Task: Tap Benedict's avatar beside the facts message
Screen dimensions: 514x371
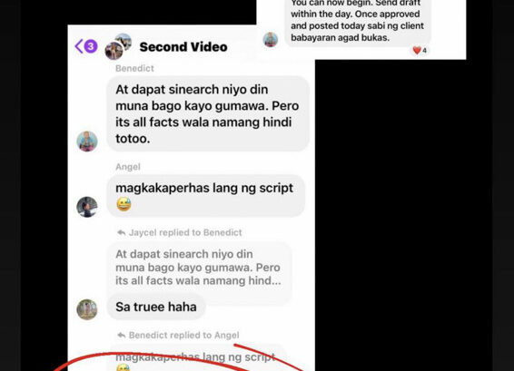Action: (x=87, y=142)
